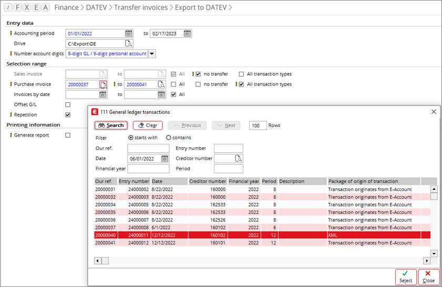442x287 pixels.
Task: Click the Entry number filter field
Action: [x=228, y=148]
